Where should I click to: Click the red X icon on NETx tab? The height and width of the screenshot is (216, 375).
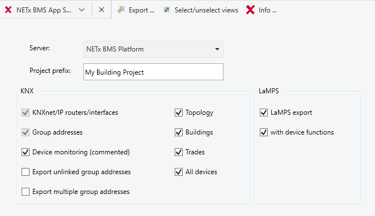(x=9, y=10)
